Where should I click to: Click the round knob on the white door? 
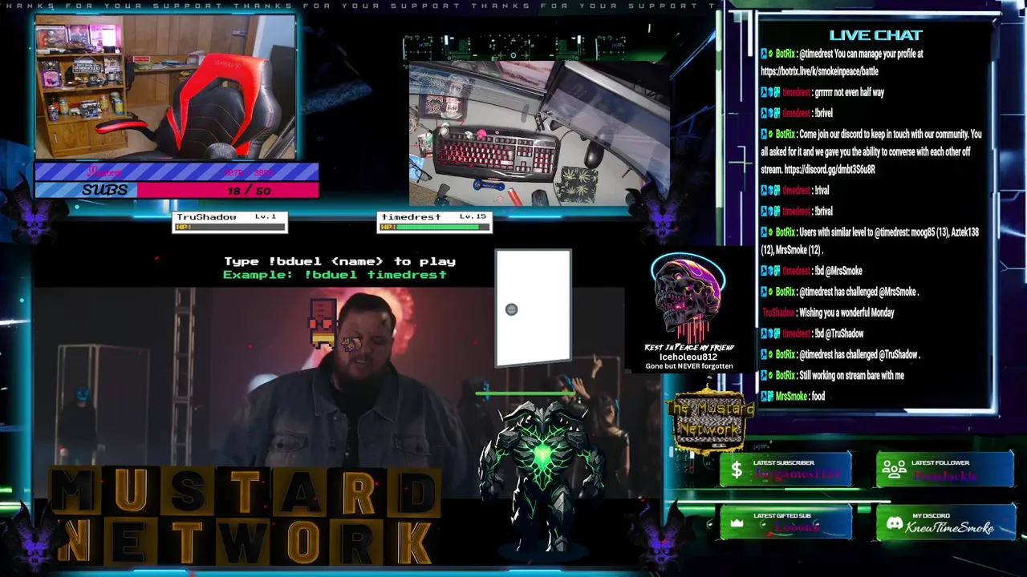(511, 309)
